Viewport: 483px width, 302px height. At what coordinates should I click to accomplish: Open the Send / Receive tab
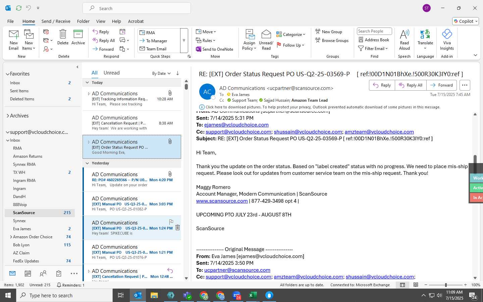click(x=56, y=21)
